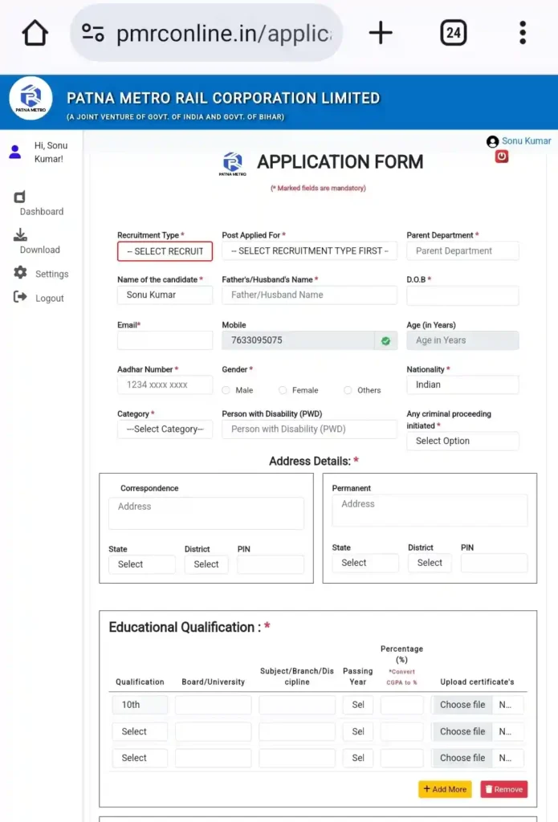
Task: Click the Nationality field showing Indian
Action: 462,385
